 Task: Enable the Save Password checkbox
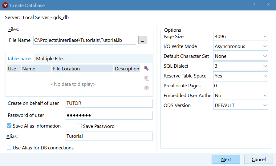(x=79, y=126)
